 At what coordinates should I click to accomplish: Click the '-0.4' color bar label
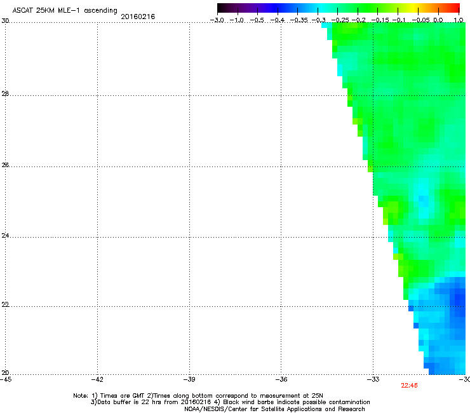pos(278,20)
